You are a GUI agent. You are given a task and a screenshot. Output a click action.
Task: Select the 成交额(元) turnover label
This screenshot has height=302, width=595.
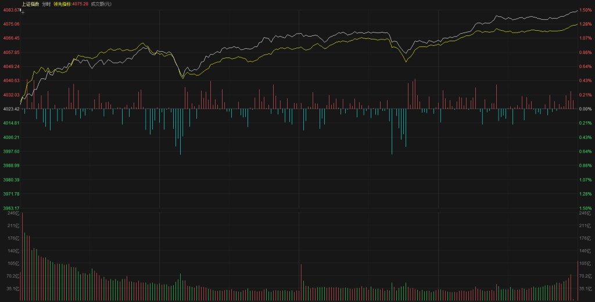(101, 4)
